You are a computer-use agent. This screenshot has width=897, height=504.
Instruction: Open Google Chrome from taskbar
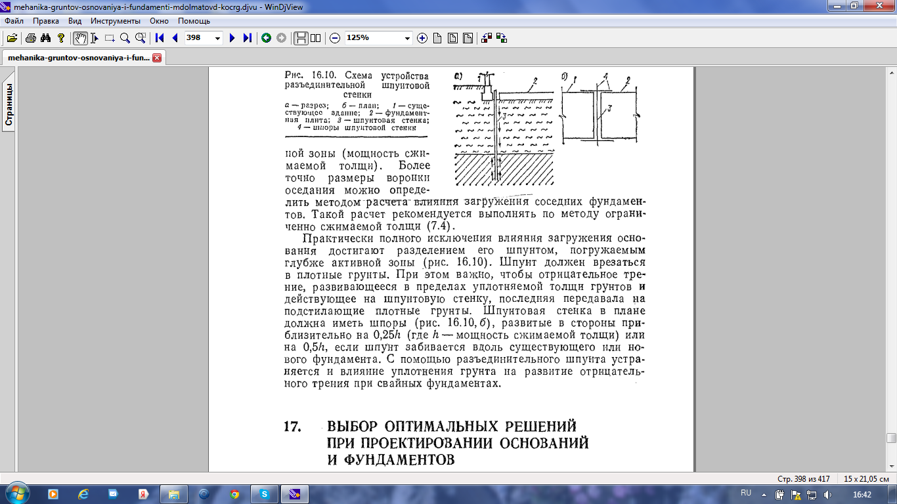[234, 493]
